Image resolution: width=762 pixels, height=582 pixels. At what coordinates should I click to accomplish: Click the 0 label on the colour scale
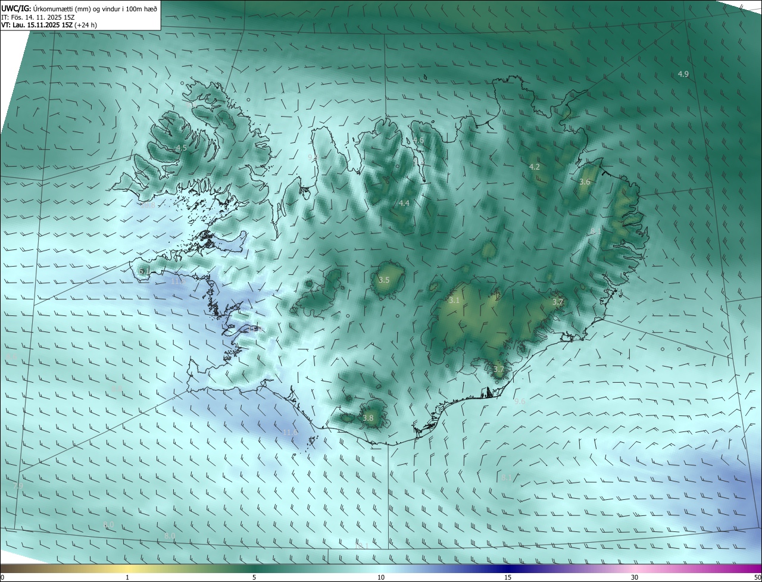2,577
